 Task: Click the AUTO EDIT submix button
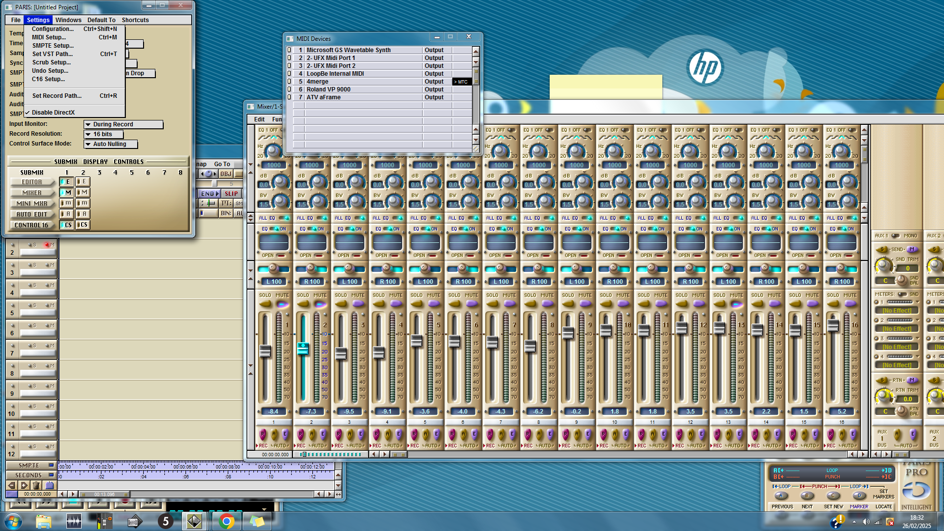tap(32, 214)
